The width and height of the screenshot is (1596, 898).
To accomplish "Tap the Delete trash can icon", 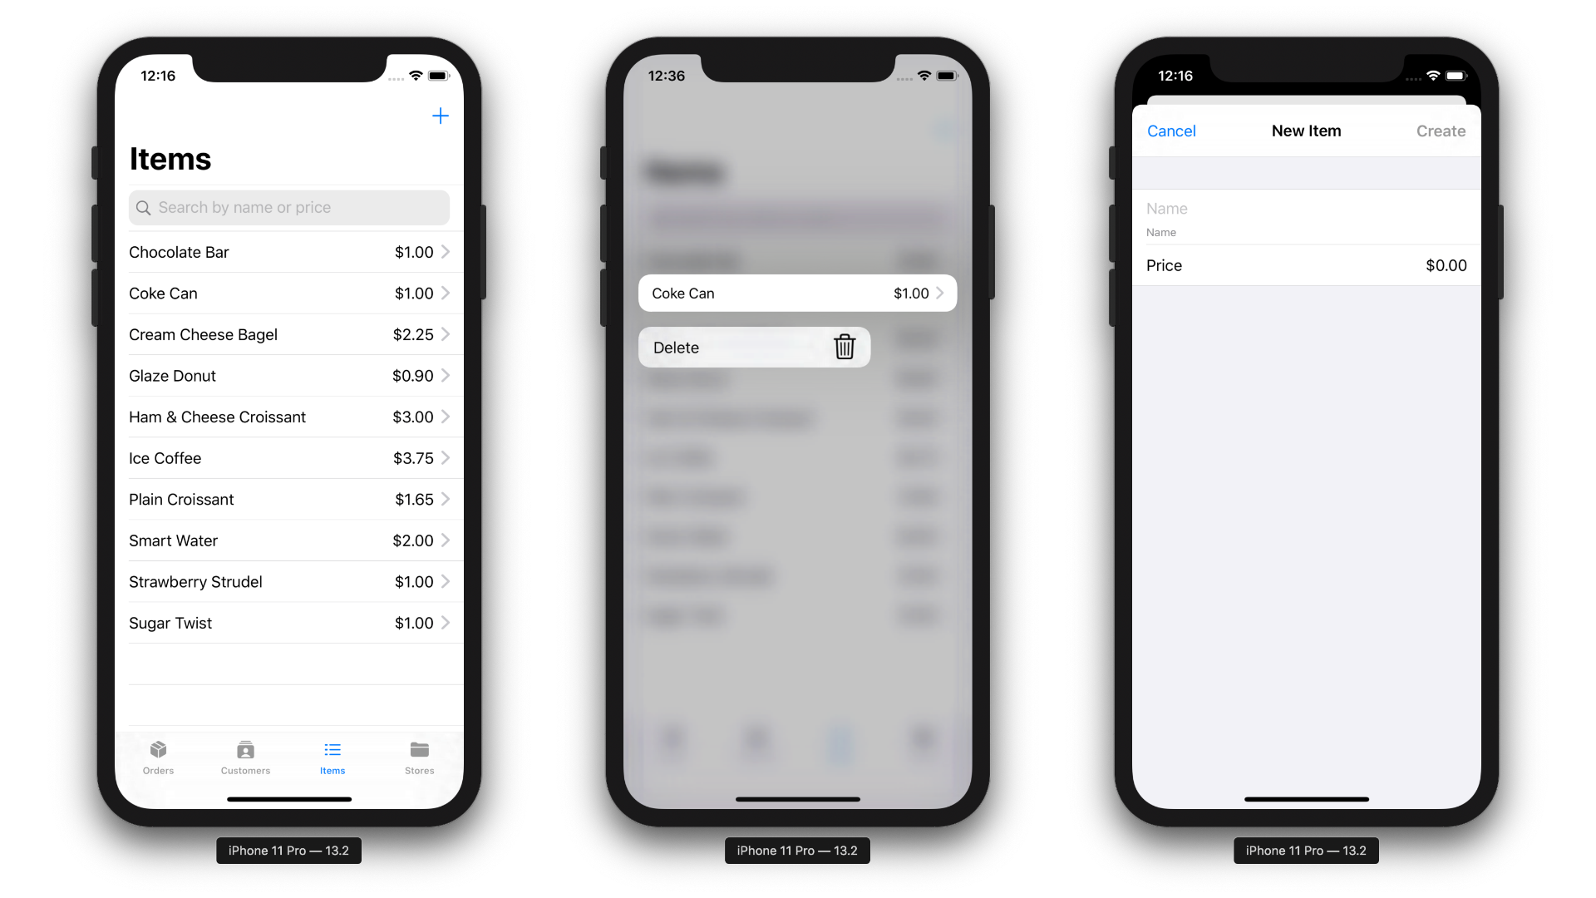I will click(x=844, y=347).
